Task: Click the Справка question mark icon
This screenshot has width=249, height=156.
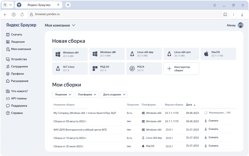Action: pyautogui.click(x=8, y=113)
